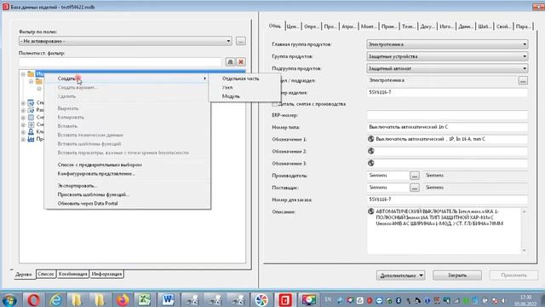Click the full-text filter search binoculars icon
This screenshot has width=545, height=307.
click(230, 62)
